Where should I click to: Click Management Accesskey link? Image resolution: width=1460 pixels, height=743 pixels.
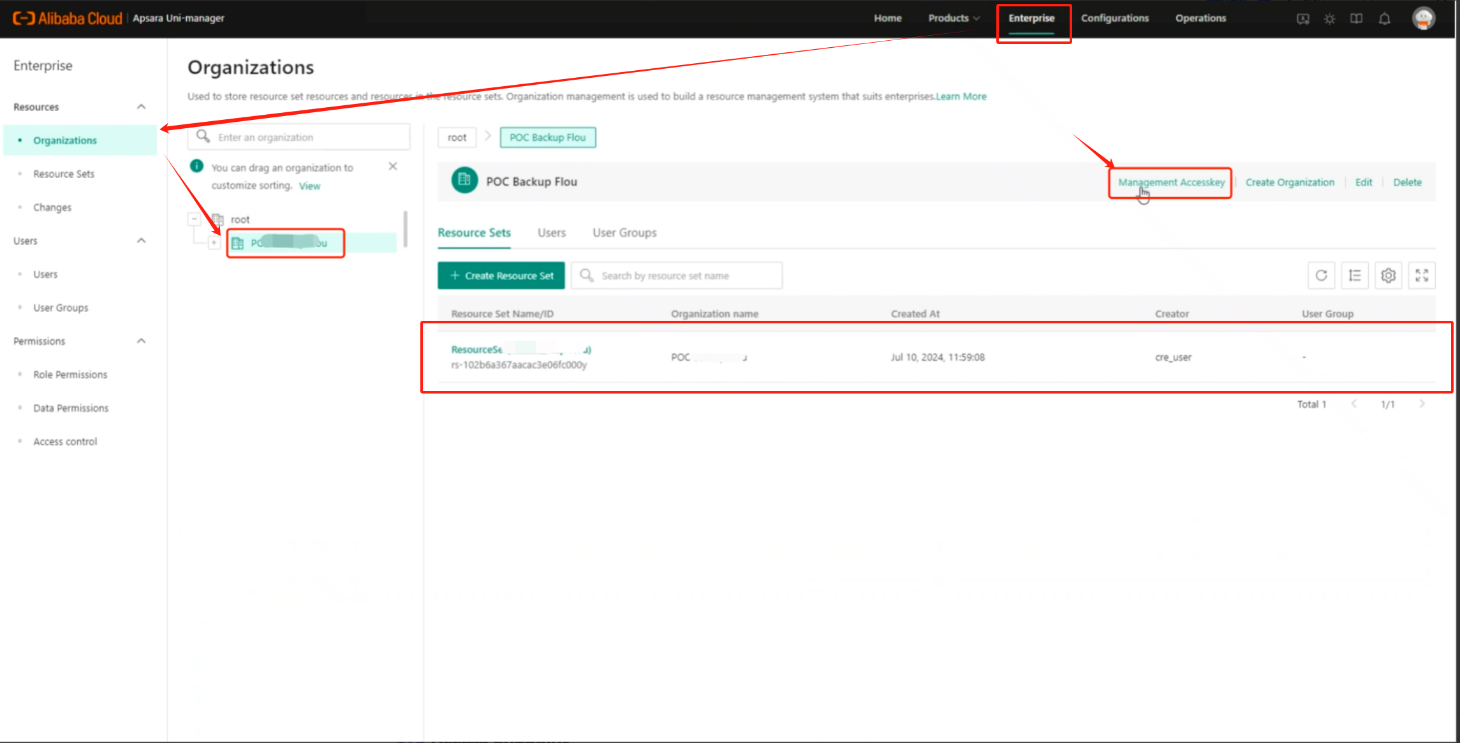coord(1171,182)
